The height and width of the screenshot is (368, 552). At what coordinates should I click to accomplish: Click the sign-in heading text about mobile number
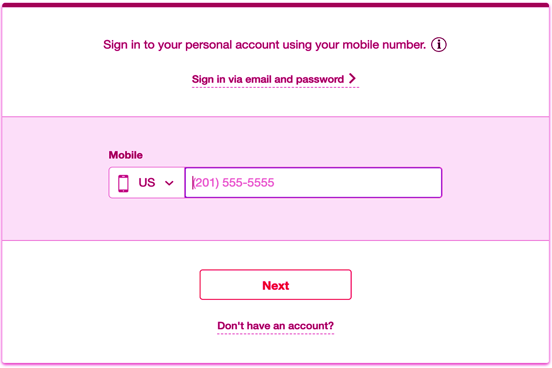[x=264, y=45]
